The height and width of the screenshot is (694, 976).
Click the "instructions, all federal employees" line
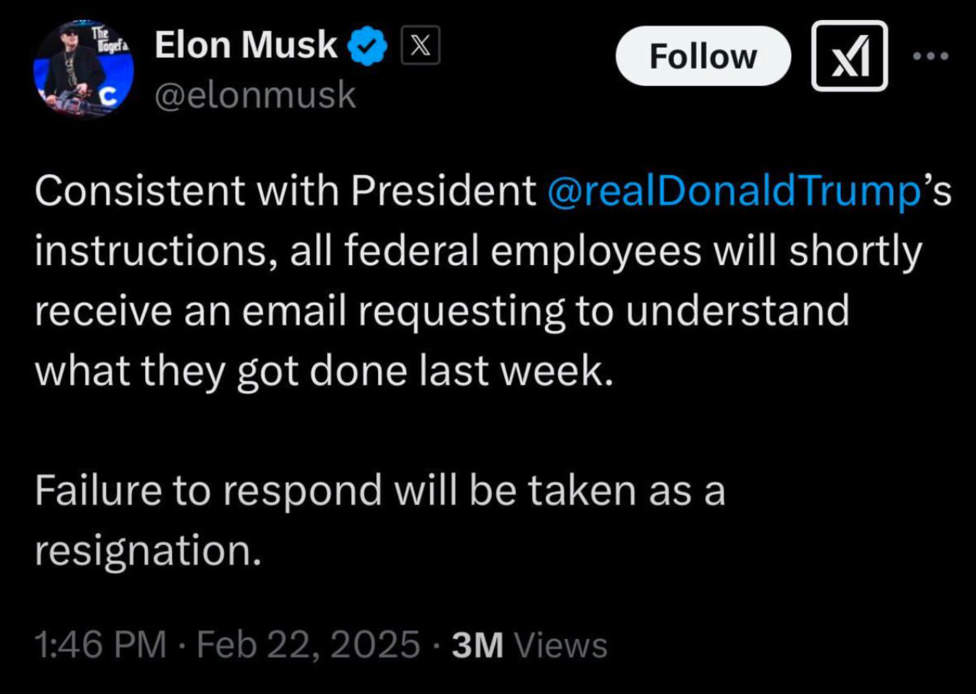click(368, 252)
